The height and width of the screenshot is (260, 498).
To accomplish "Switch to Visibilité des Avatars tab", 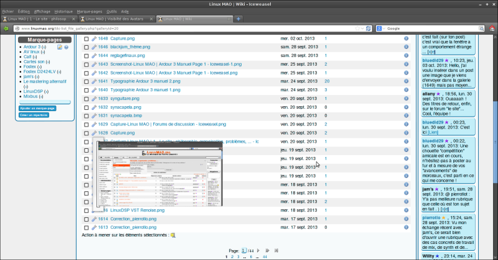I will click(x=116, y=19).
